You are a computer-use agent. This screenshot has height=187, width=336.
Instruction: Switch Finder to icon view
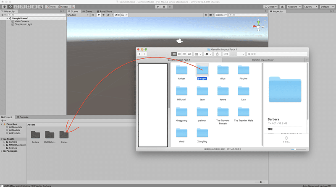tap(174, 54)
